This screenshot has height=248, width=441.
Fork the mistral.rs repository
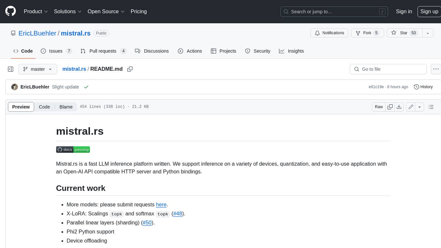368,33
